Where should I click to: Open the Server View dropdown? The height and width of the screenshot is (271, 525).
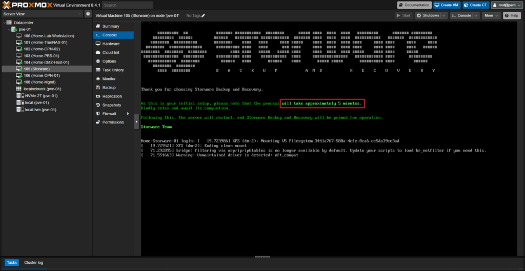(x=42, y=14)
